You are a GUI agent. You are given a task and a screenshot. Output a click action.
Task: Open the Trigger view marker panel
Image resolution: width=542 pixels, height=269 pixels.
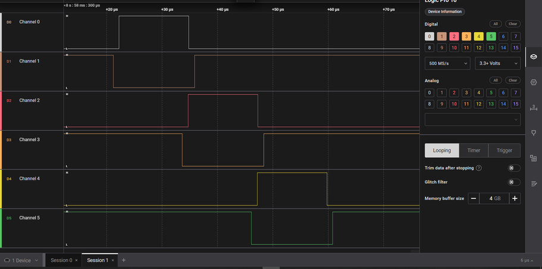[533, 133]
